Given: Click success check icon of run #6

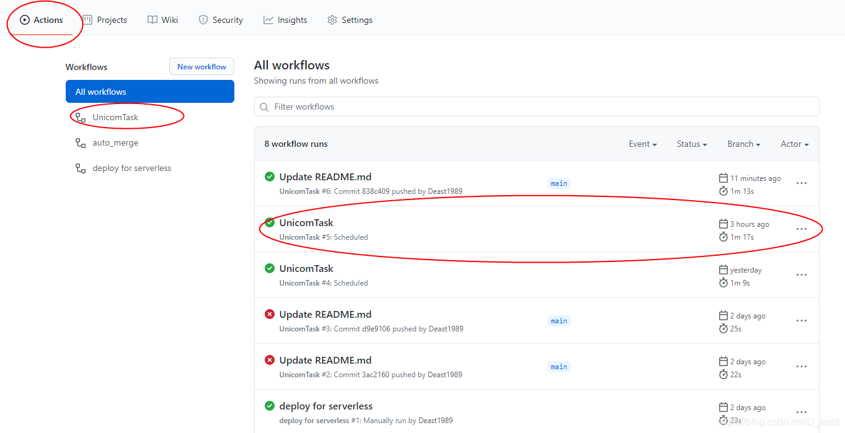Looking at the screenshot, I should click(x=270, y=177).
